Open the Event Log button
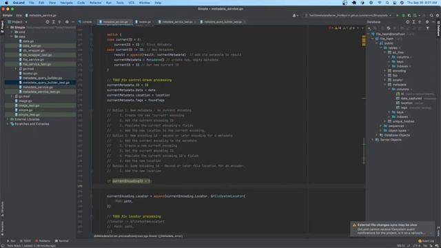 (427, 241)
